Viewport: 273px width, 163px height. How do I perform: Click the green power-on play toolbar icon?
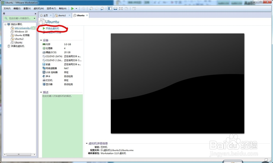(72, 8)
